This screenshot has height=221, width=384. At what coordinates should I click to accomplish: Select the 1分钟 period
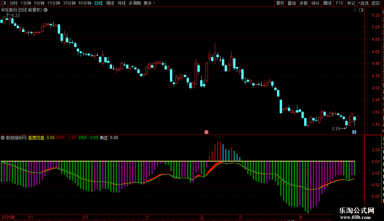pyautogui.click(x=26, y=3)
